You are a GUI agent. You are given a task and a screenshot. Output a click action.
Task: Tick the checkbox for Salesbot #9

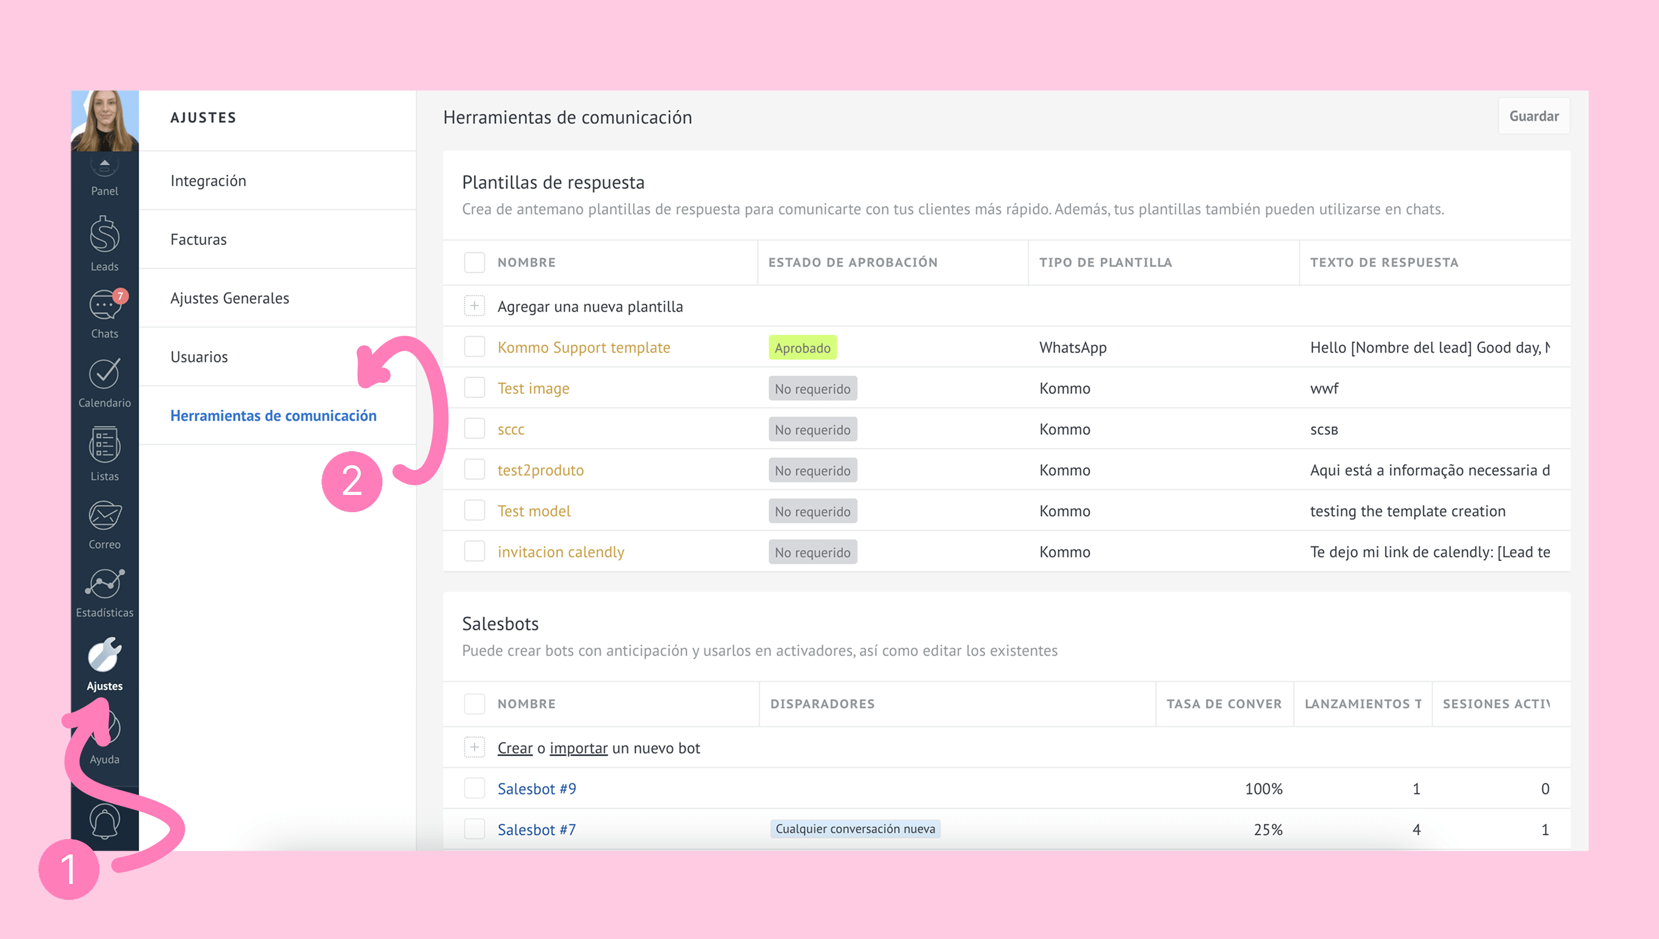474,788
